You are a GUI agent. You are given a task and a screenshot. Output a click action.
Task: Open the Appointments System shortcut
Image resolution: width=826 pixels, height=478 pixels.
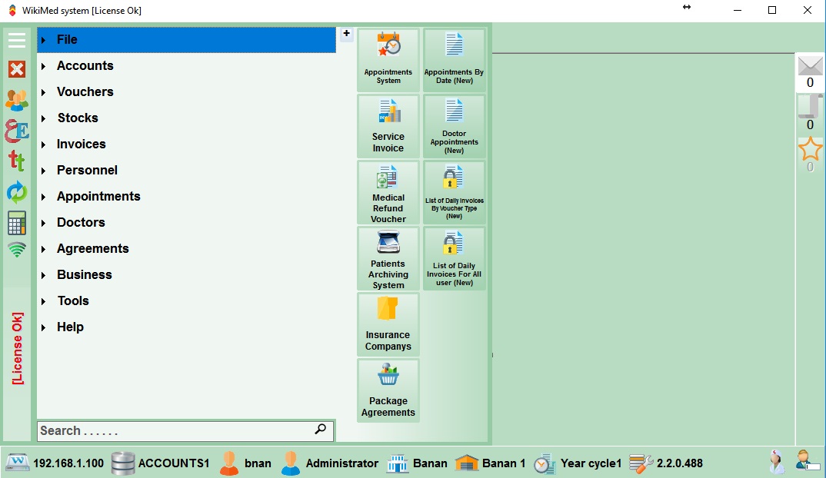[x=388, y=60]
